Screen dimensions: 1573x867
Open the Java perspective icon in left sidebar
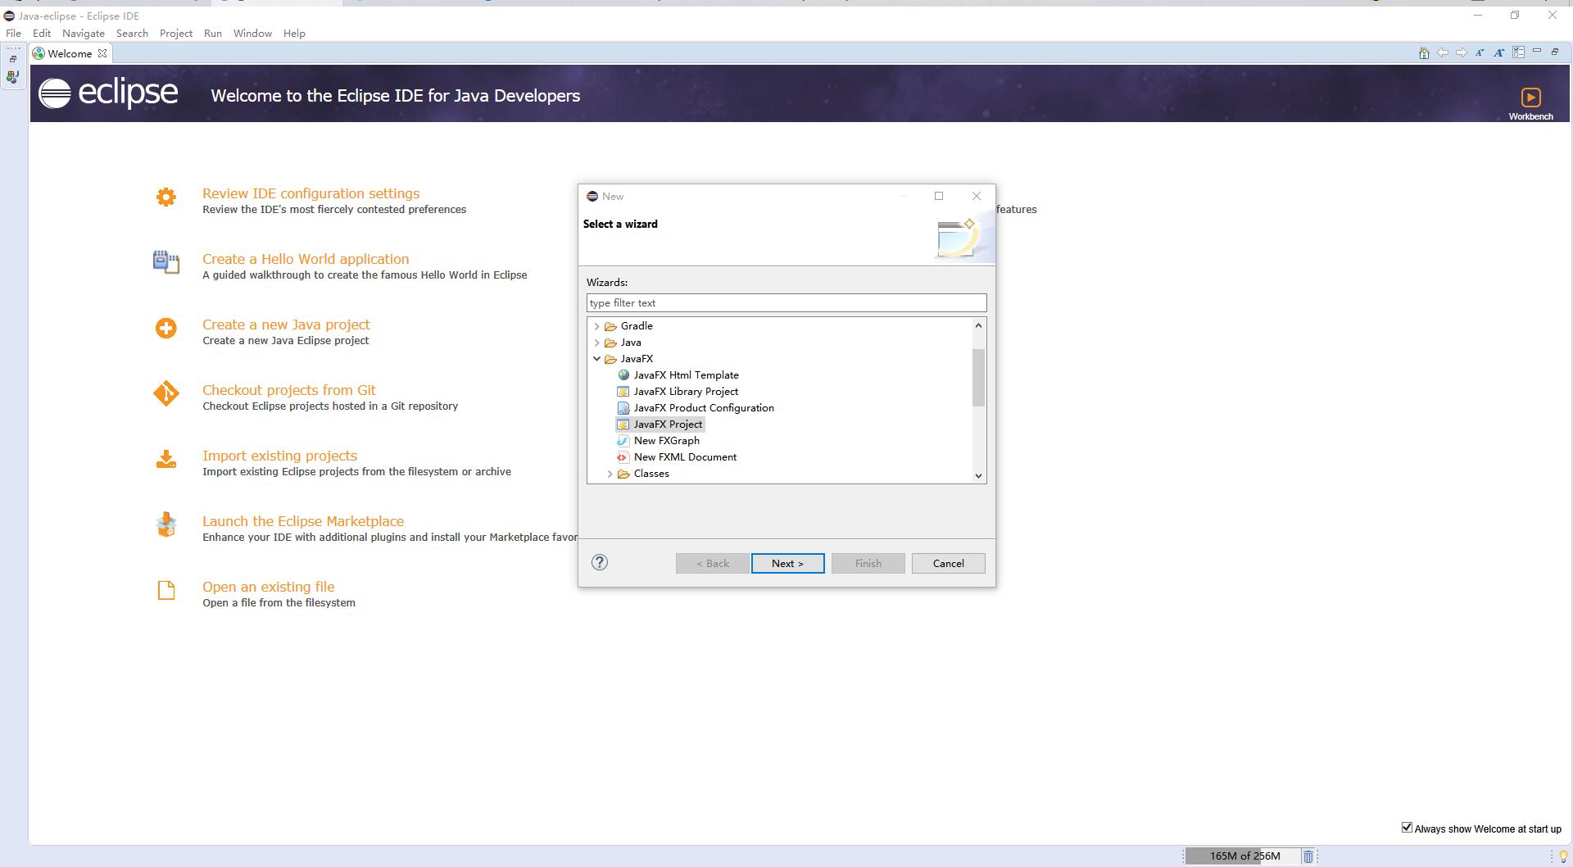coord(11,77)
